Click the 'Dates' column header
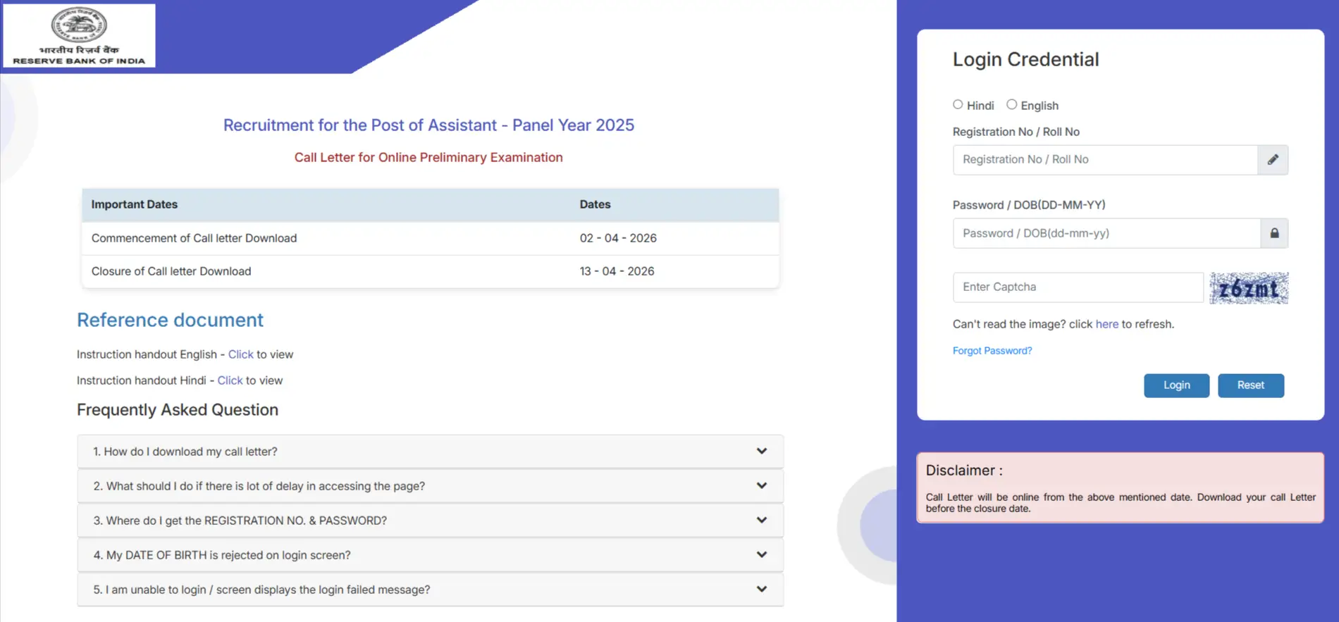 [x=595, y=204]
